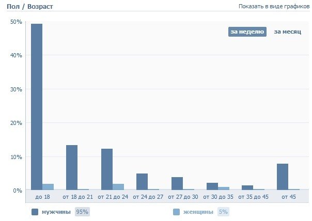312x221 pixels.
Task: Click the 'от 35 до 45' axis label
Action: click(x=253, y=197)
